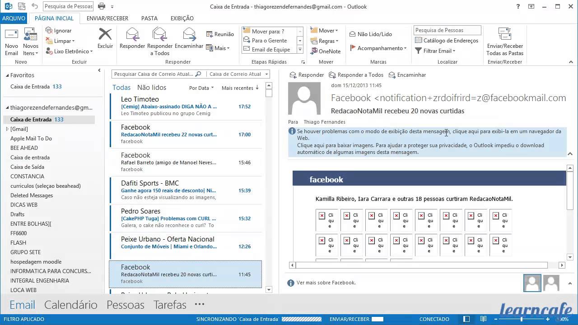
Task: Open Calendário navigation view
Action: (71, 305)
